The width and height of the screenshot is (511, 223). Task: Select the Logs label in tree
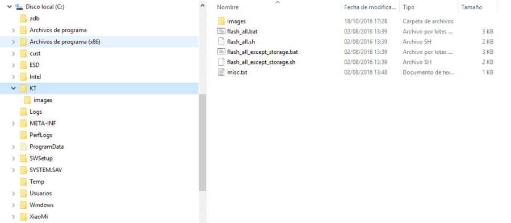(36, 112)
